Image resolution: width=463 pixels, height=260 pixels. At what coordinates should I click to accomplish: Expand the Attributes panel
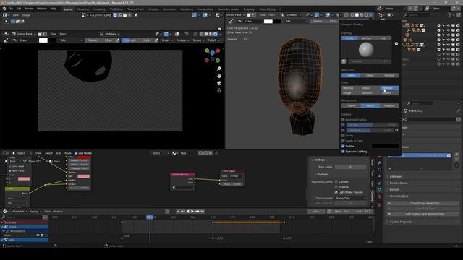coord(396,176)
